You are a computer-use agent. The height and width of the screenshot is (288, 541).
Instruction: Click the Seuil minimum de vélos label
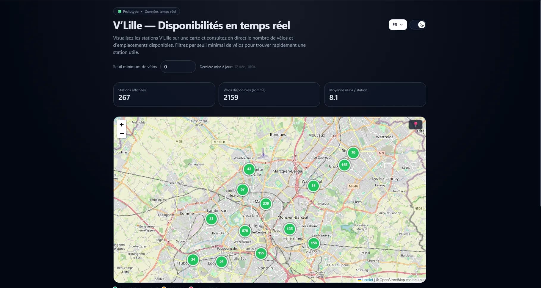pyautogui.click(x=135, y=67)
